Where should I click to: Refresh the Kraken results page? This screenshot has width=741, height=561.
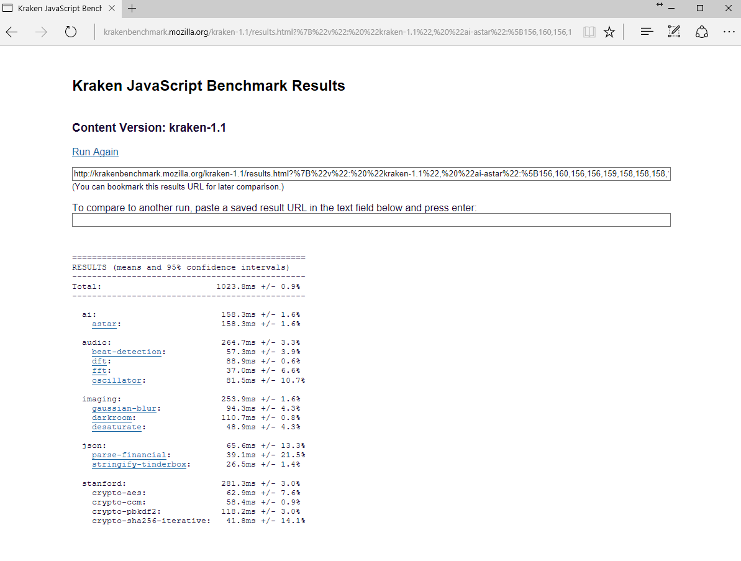[x=70, y=32]
